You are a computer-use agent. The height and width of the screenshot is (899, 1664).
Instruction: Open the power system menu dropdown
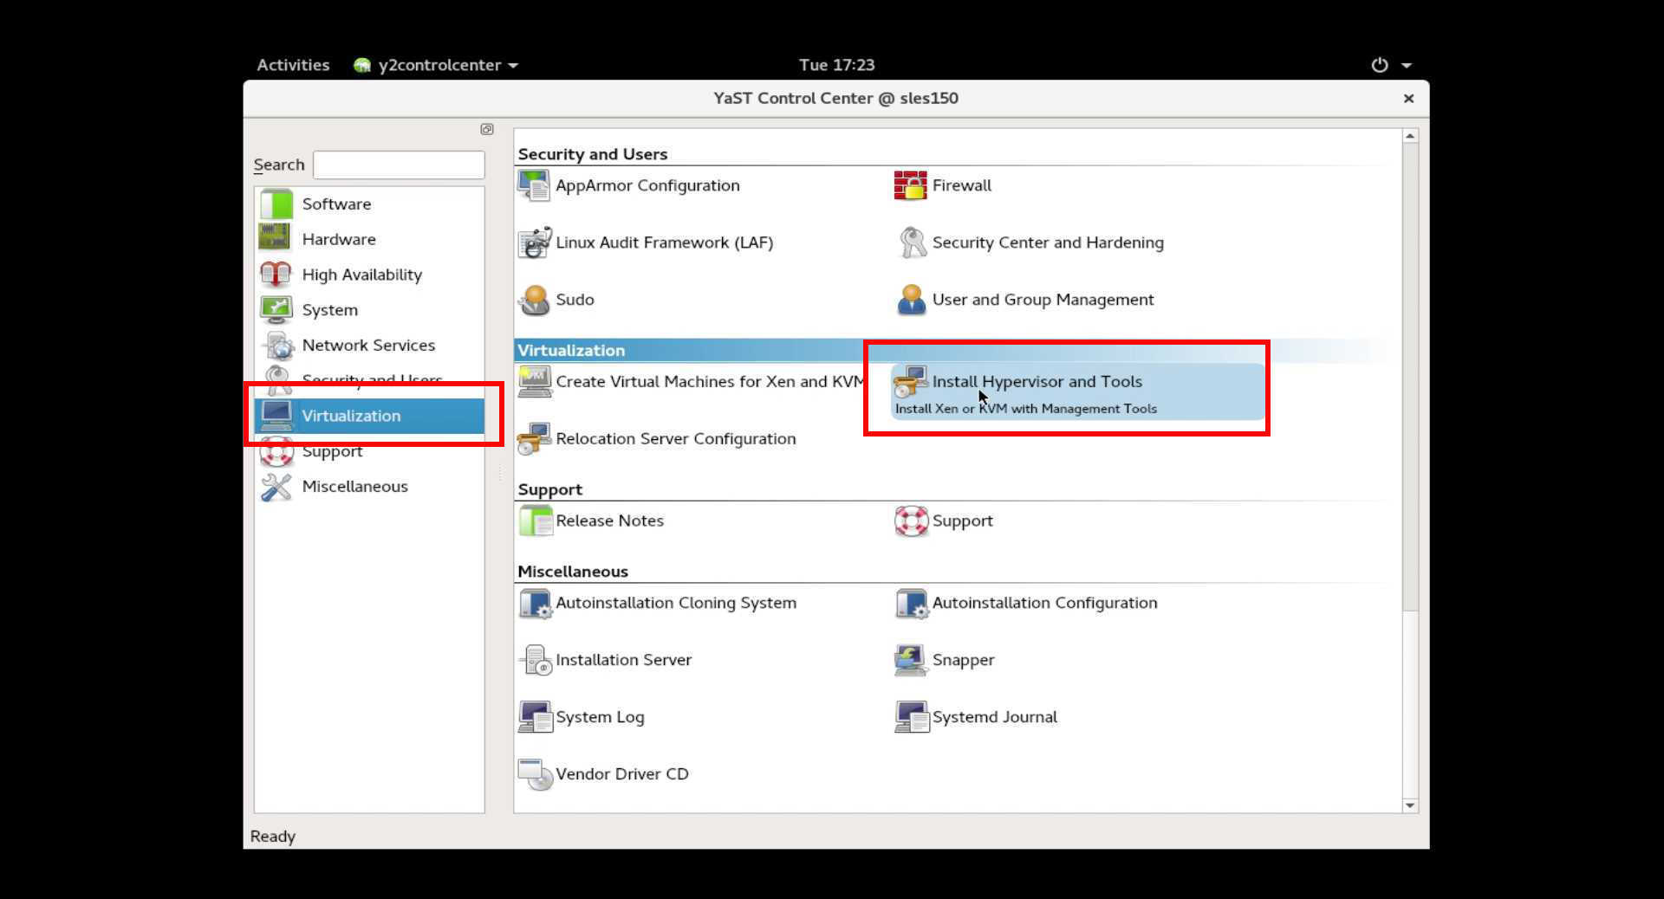(x=1391, y=65)
